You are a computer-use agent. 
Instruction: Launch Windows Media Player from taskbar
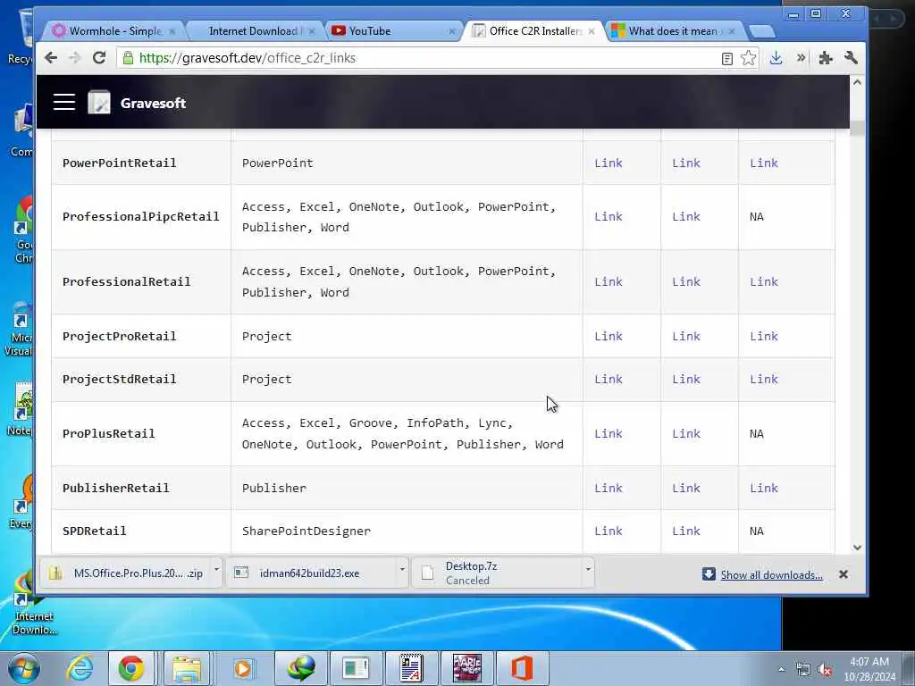coord(243,668)
